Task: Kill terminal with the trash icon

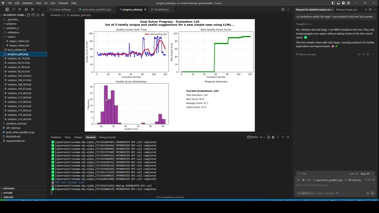Action: tap(273, 137)
